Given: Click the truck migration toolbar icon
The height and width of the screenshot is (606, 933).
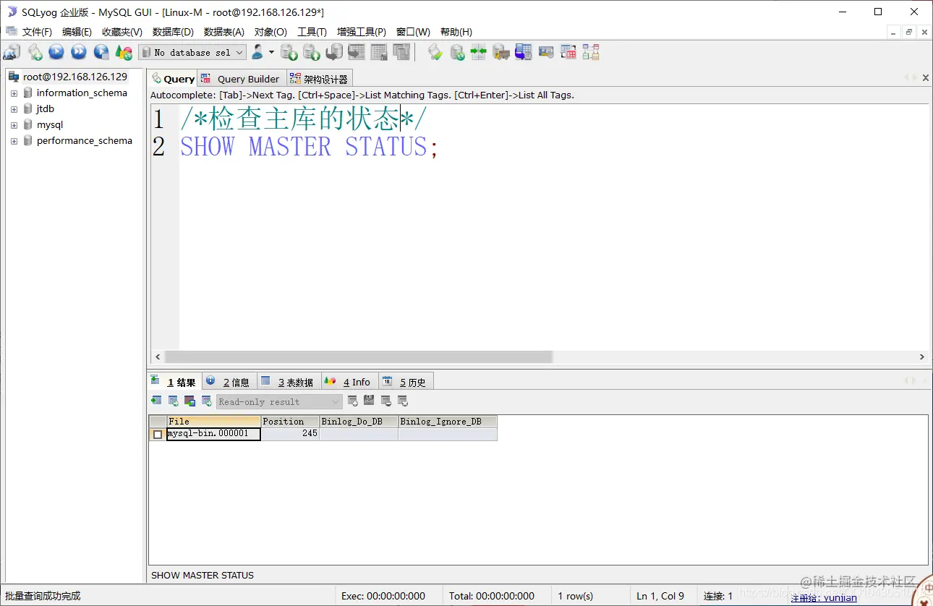Looking at the screenshot, I should coord(501,52).
